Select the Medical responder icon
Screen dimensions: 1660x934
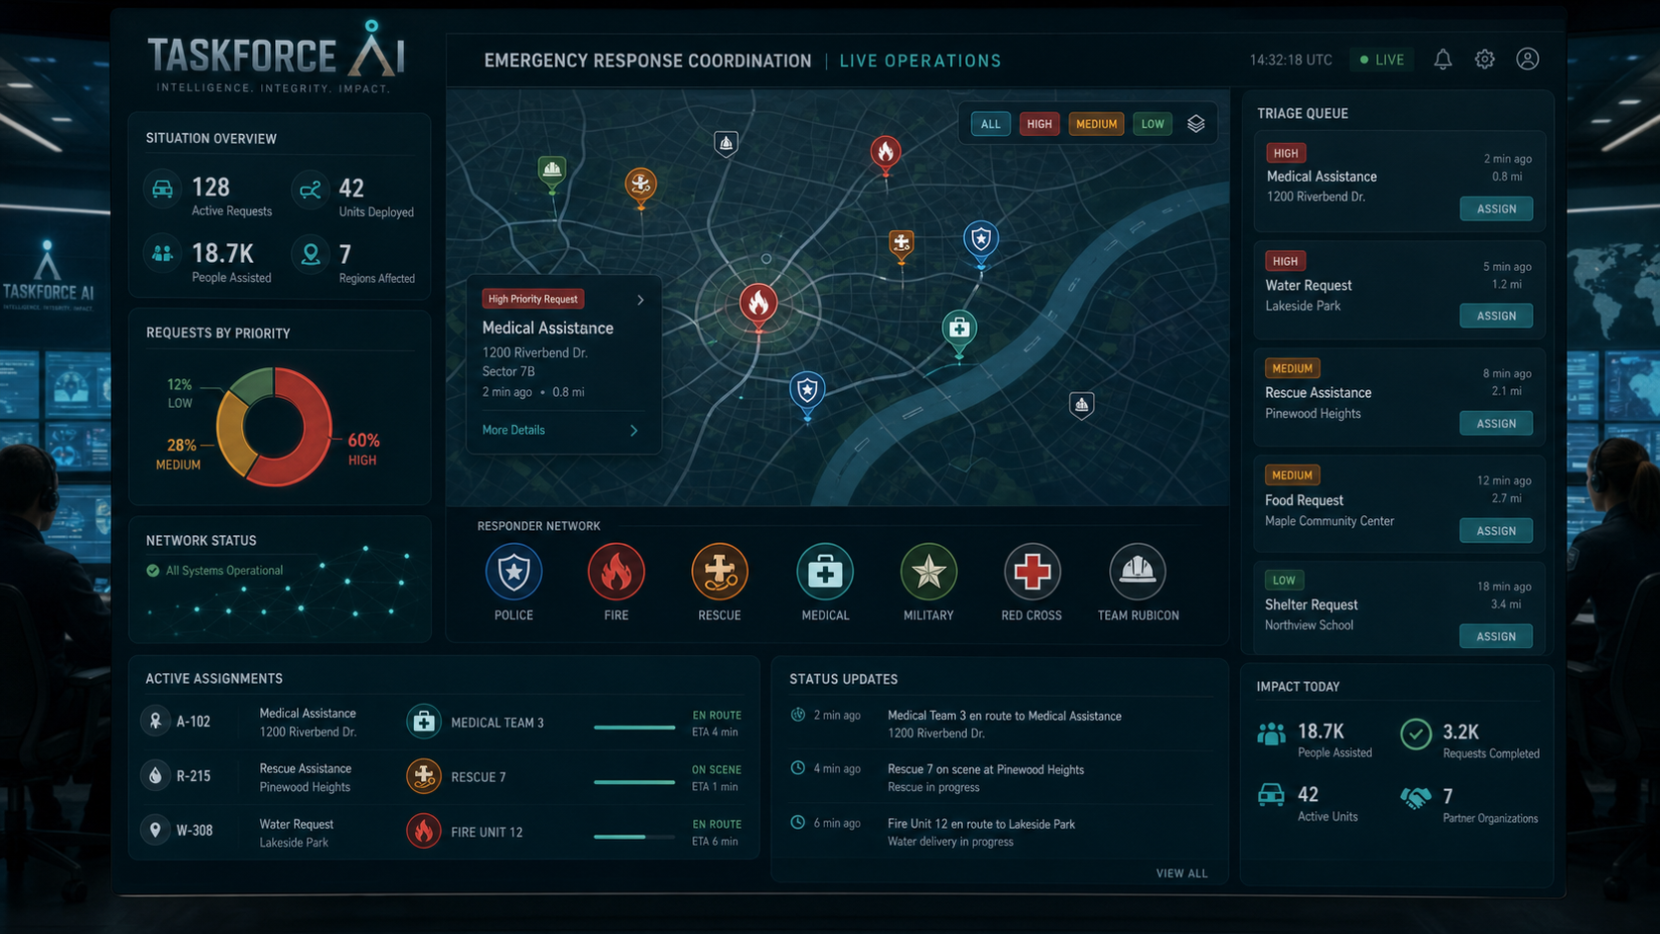coord(825,572)
